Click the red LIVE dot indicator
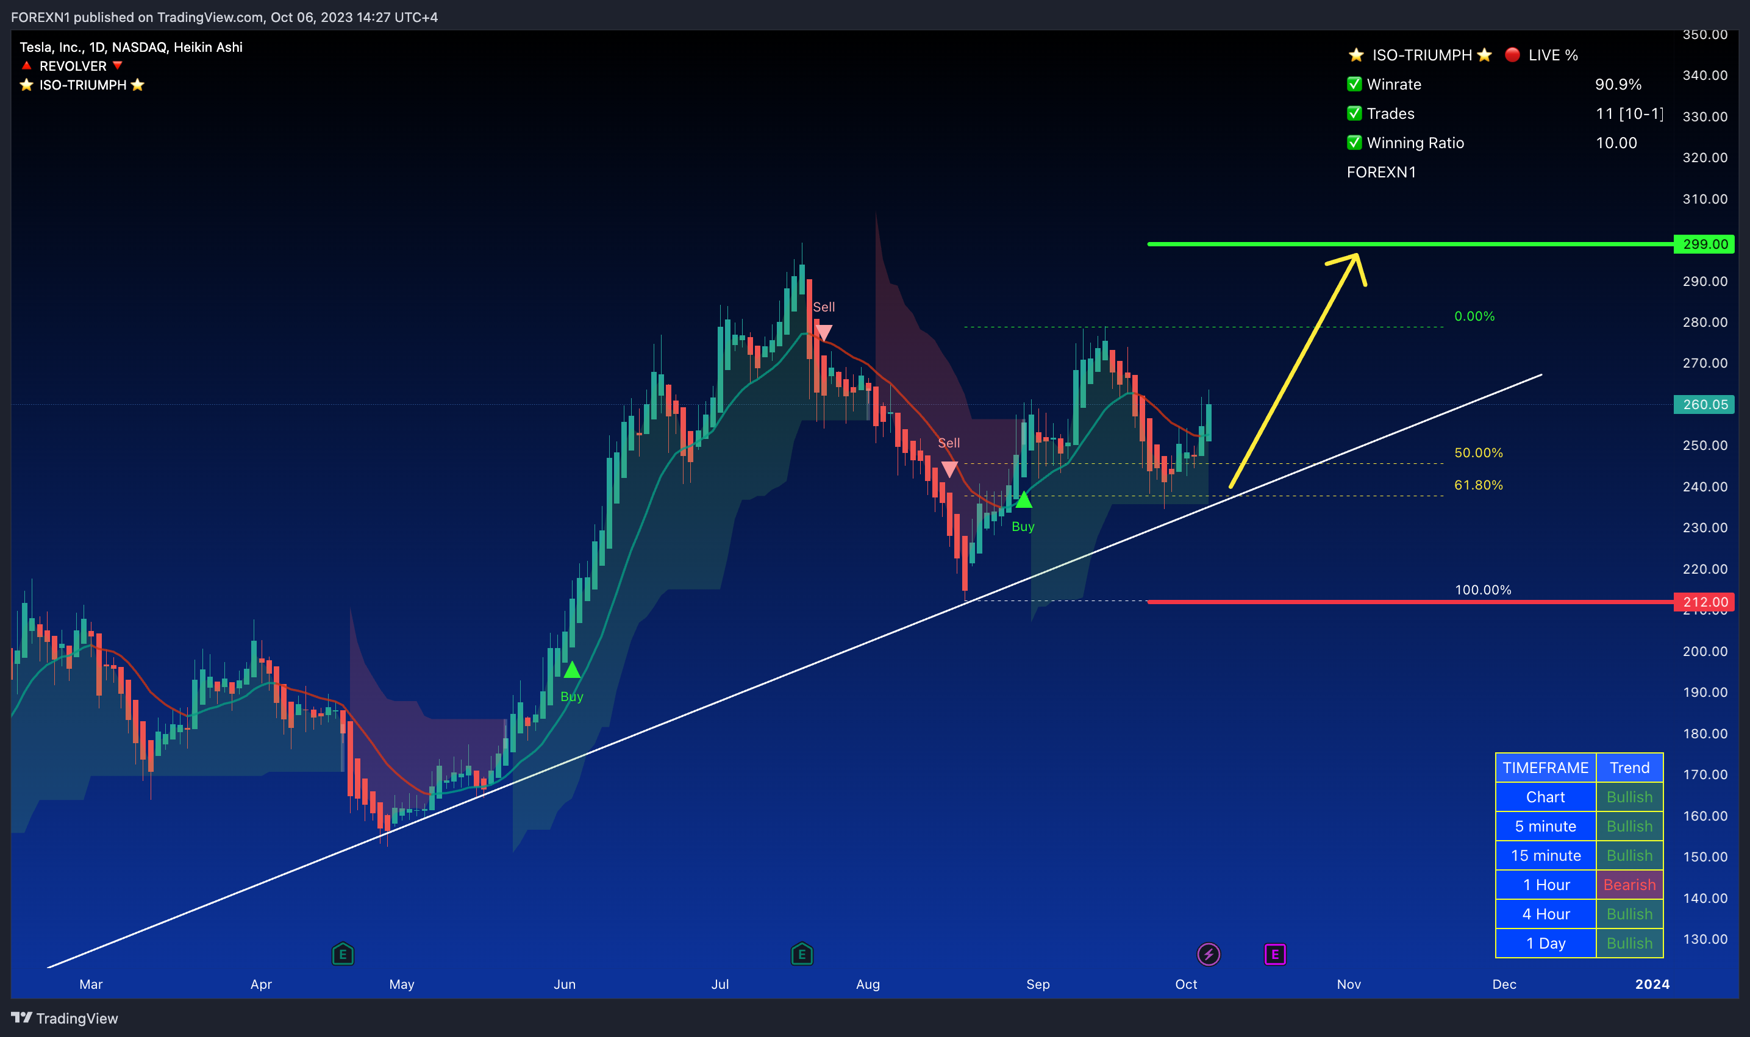Viewport: 1750px width, 1037px height. (1512, 54)
